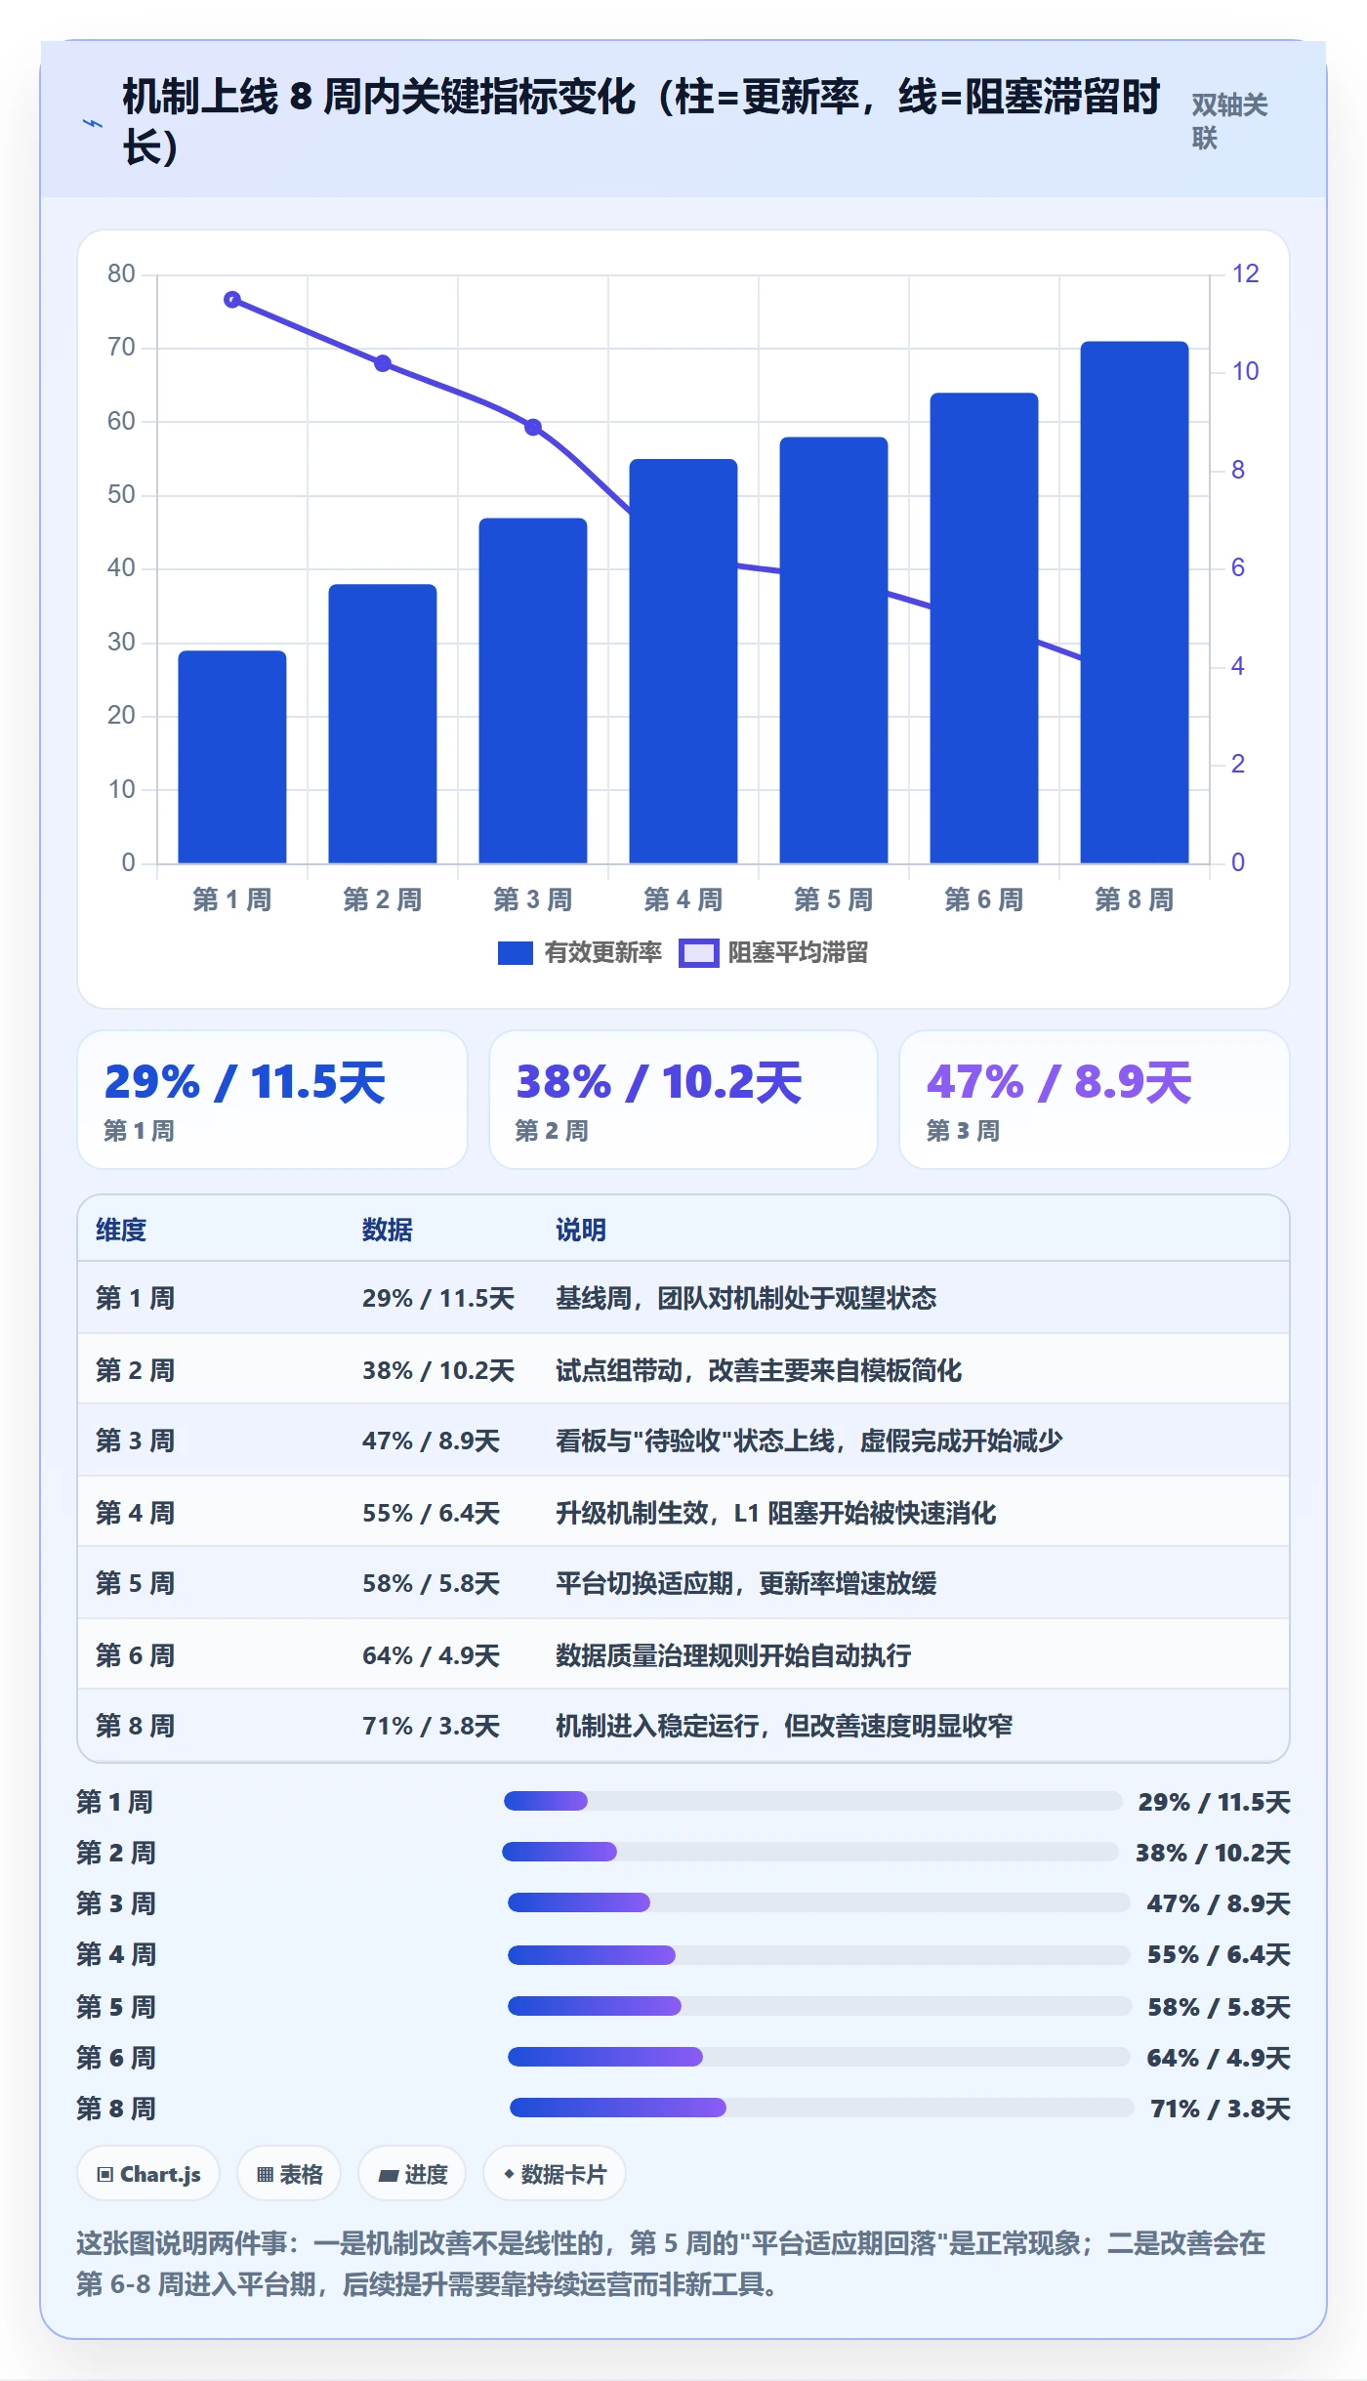Click the table cell '58% / 5.8天'

pos(431,1583)
